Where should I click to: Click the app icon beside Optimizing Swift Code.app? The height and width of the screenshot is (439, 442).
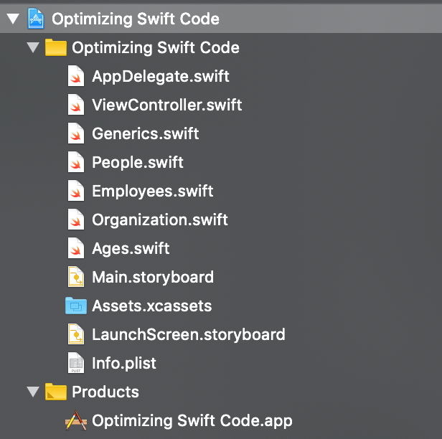(x=75, y=421)
